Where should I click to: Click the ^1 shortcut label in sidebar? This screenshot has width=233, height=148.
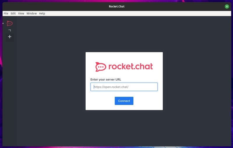10,31
